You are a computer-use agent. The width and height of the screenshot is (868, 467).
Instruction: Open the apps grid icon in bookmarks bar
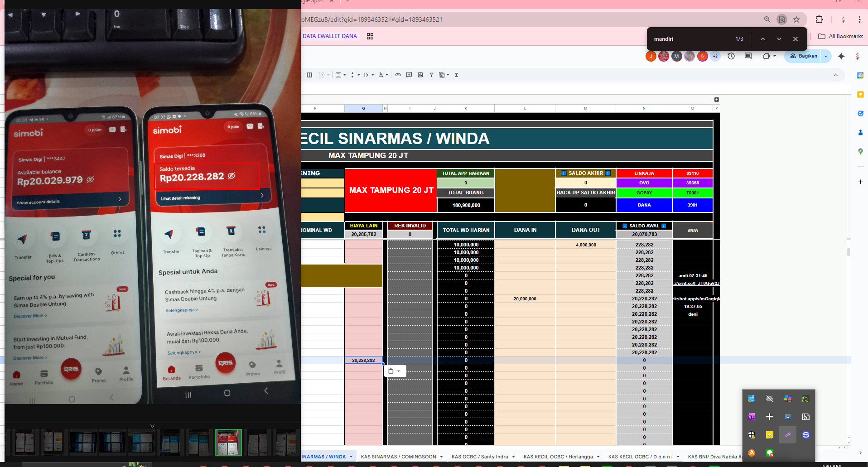[x=370, y=36]
